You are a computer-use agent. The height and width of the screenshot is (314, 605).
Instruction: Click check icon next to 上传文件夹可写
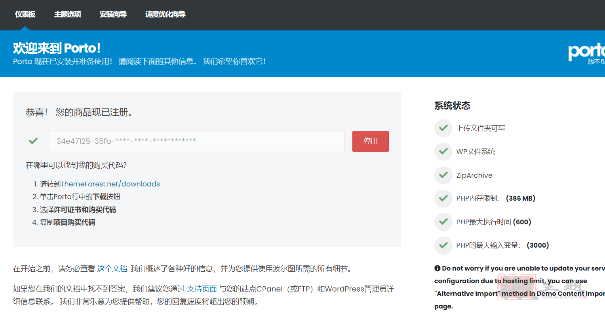point(443,128)
